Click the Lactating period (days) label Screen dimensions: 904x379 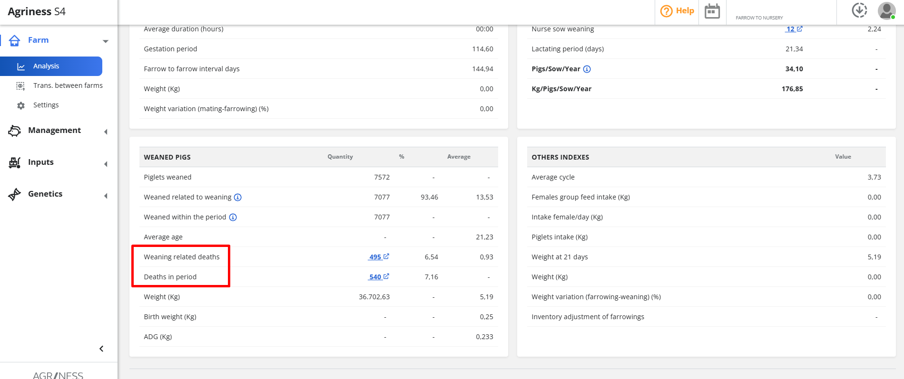pos(568,49)
